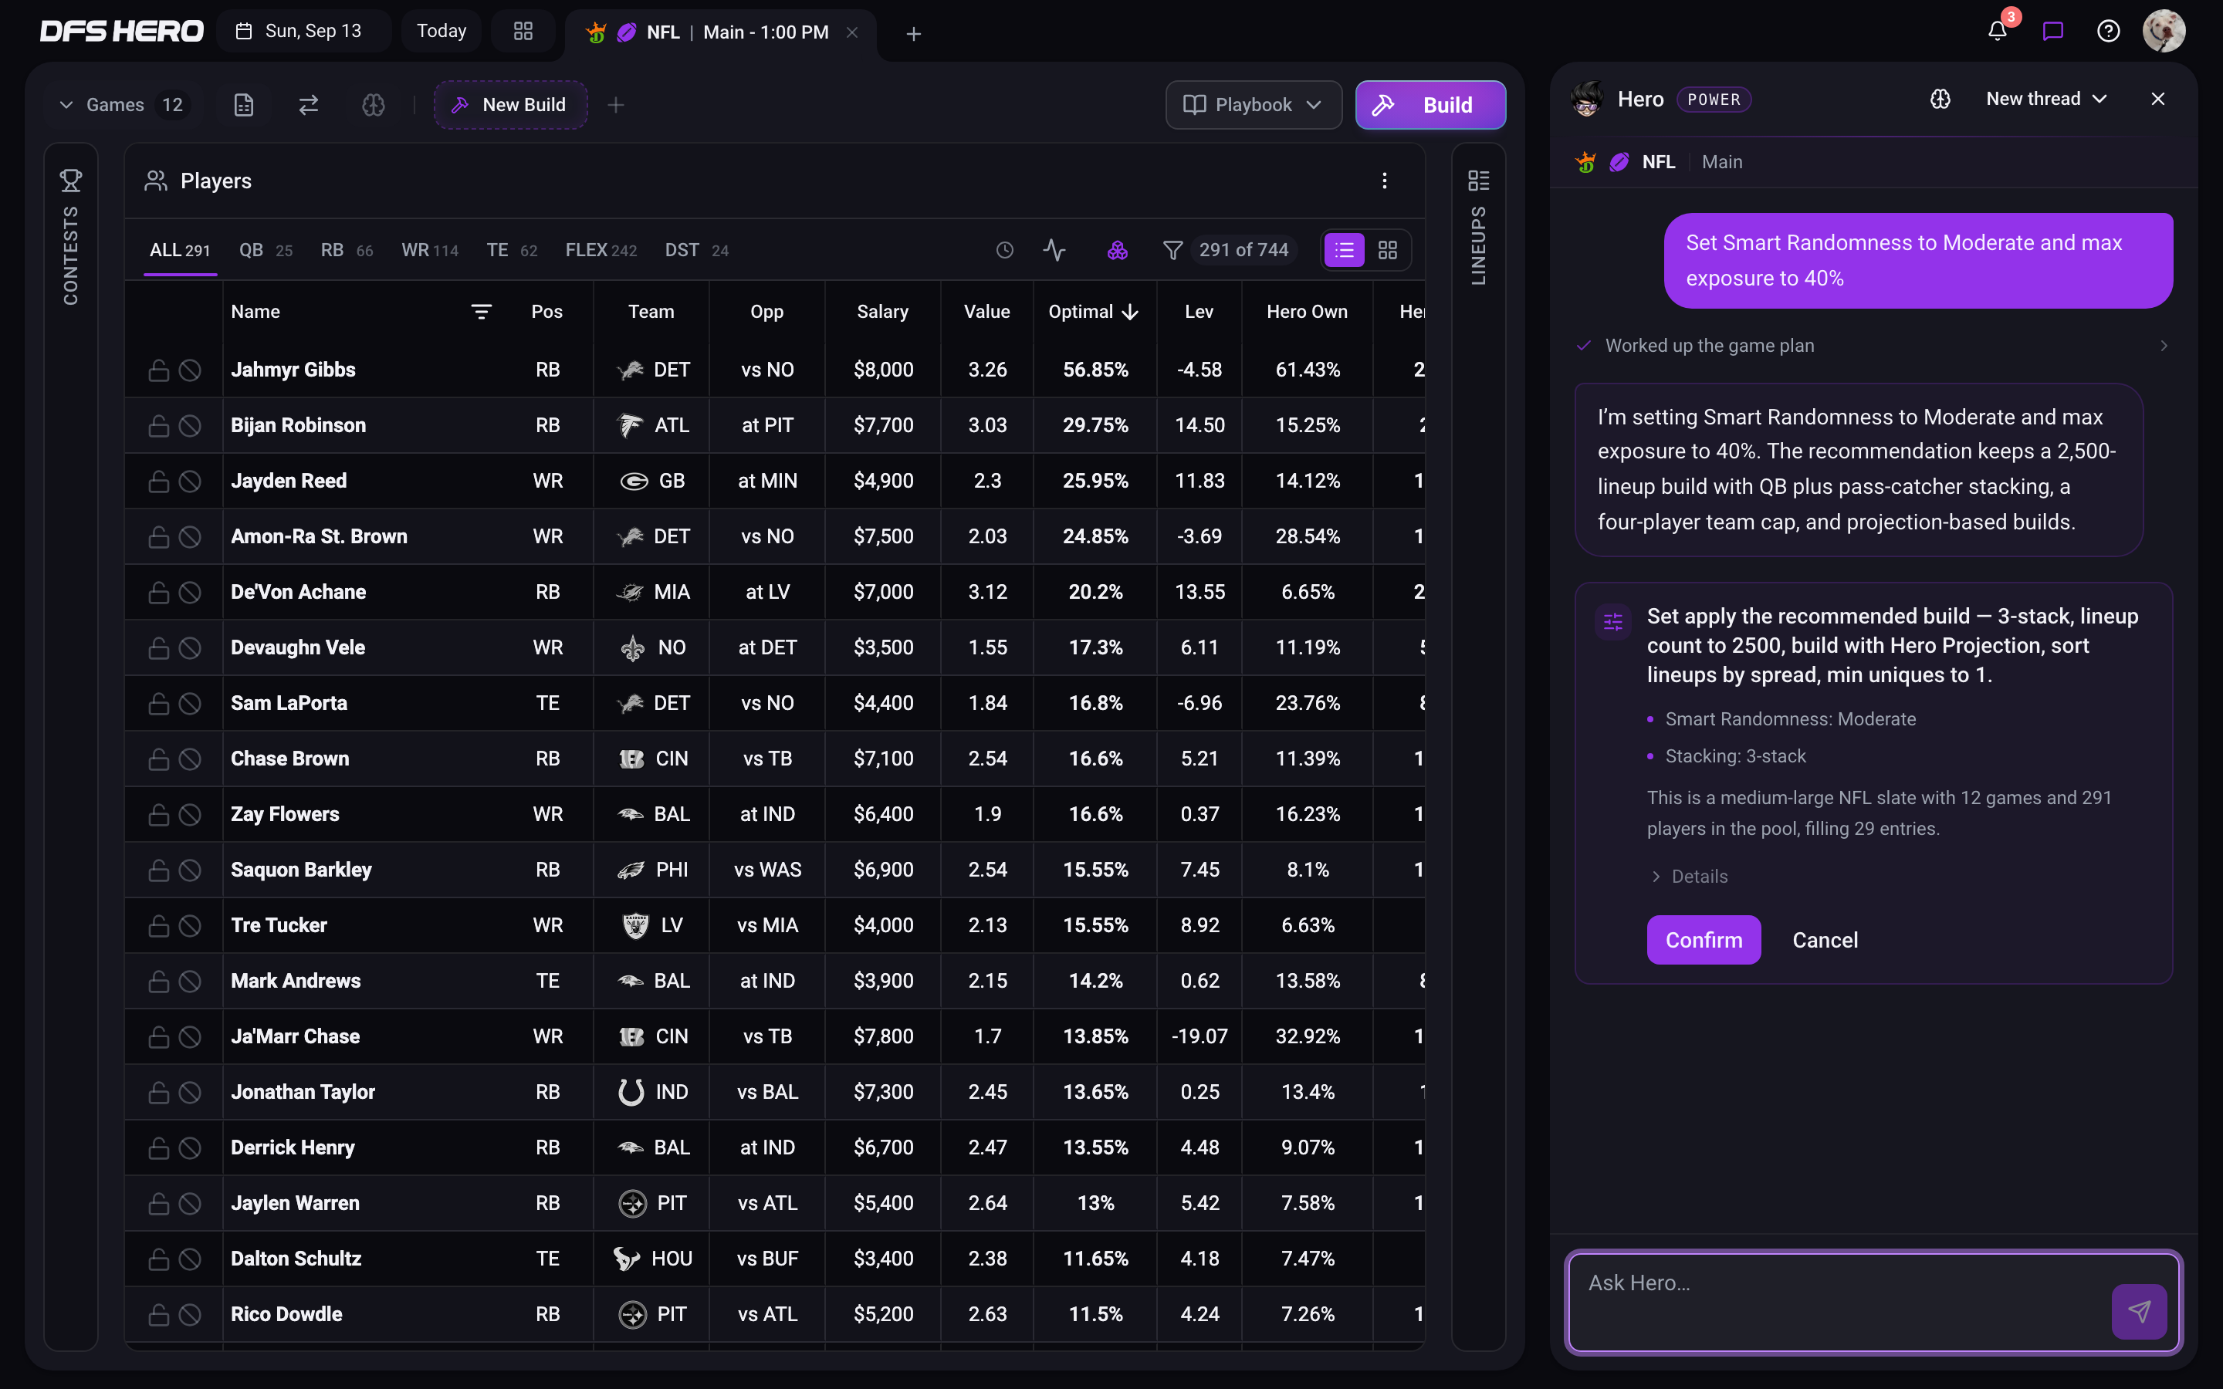Click the brain icon in Hero chat header
Viewport: 2223px width, 1389px height.
1940,100
